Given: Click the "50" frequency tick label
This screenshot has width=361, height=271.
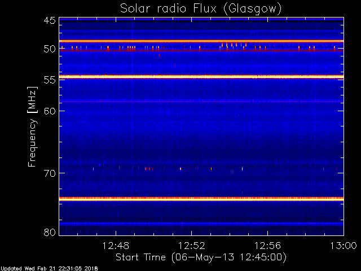Looking at the screenshot, I should (50, 49).
